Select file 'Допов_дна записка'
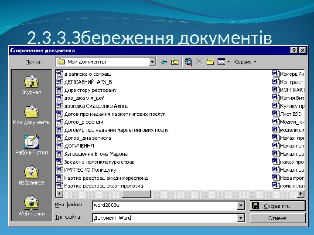The height and width of the screenshot is (235, 314). pyautogui.click(x=88, y=138)
